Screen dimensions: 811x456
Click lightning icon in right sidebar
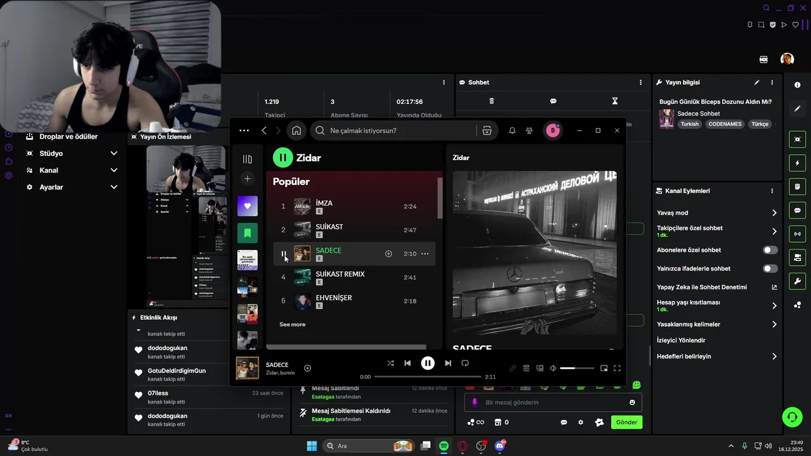point(797,163)
